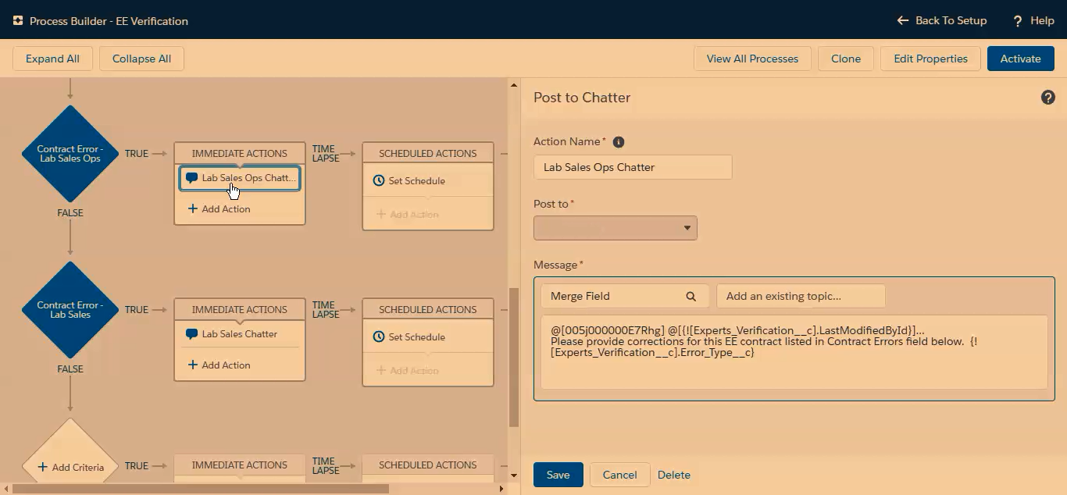Open Help from the question mark
The width and height of the screenshot is (1067, 495).
tap(1033, 21)
